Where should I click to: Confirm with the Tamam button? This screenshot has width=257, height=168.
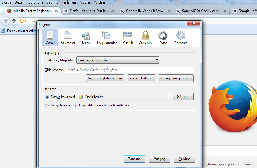click(134, 159)
